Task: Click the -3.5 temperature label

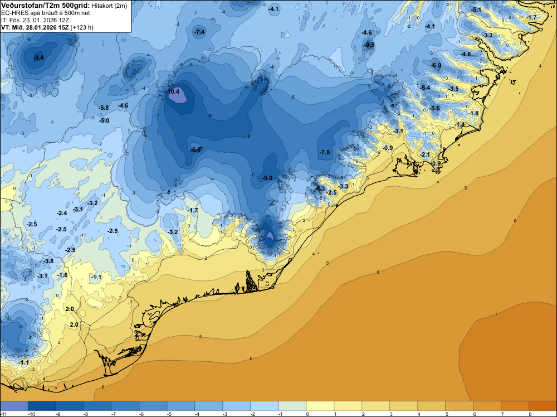Action: (x=453, y=89)
